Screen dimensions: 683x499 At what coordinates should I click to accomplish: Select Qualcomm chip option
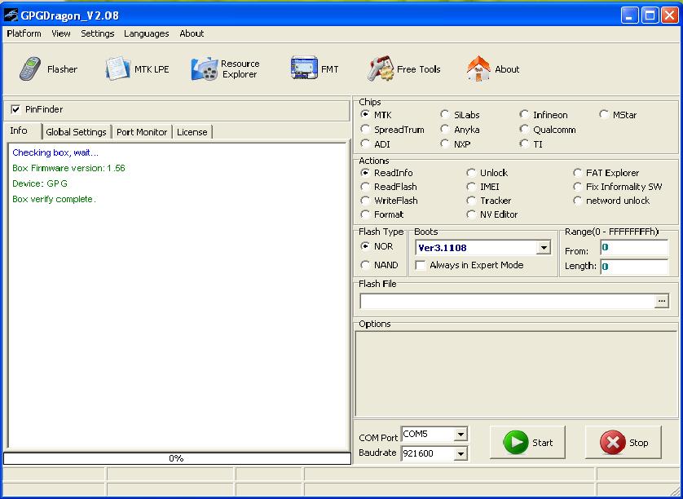click(524, 130)
